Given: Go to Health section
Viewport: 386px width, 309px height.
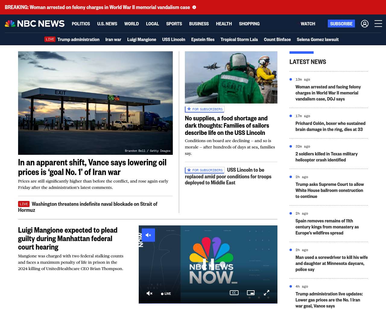Looking at the screenshot, I should (x=224, y=24).
